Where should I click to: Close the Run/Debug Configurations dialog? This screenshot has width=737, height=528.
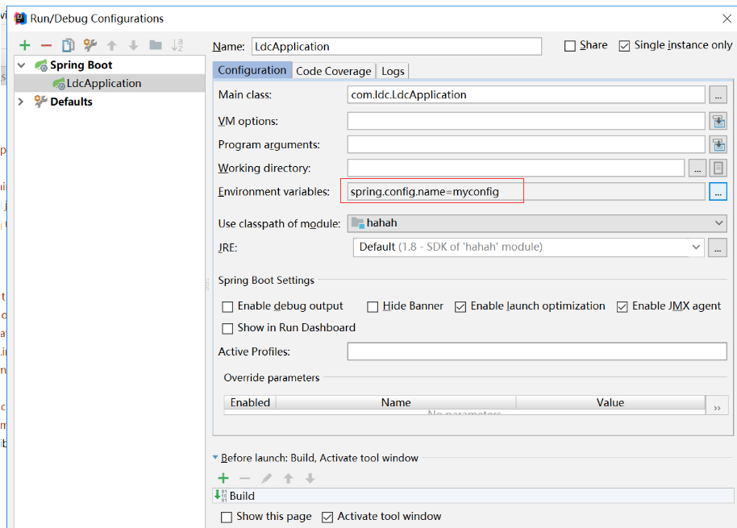coord(727,19)
